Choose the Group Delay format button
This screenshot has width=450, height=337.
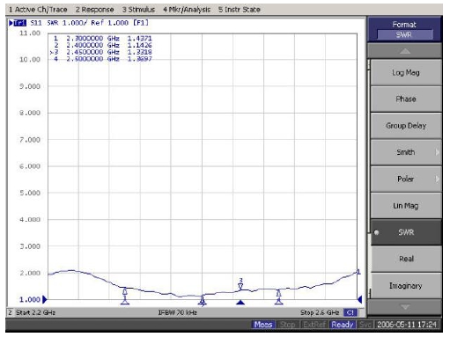click(406, 126)
